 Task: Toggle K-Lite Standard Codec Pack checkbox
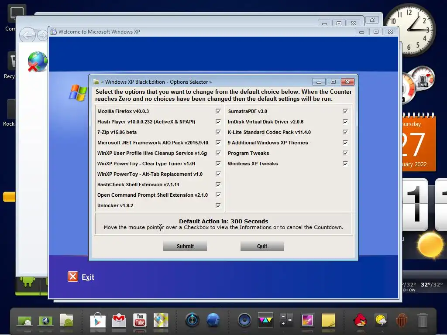pos(345,133)
